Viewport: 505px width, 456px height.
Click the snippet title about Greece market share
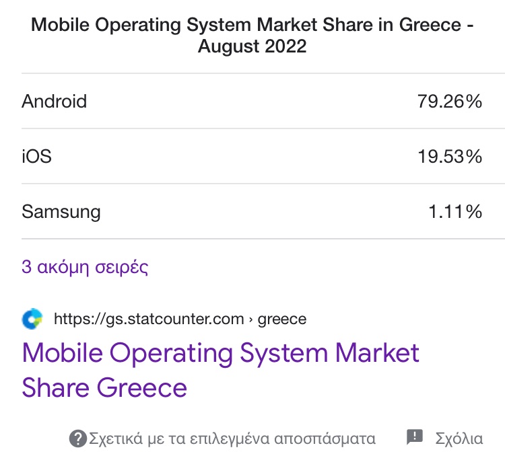pyautogui.click(x=252, y=35)
